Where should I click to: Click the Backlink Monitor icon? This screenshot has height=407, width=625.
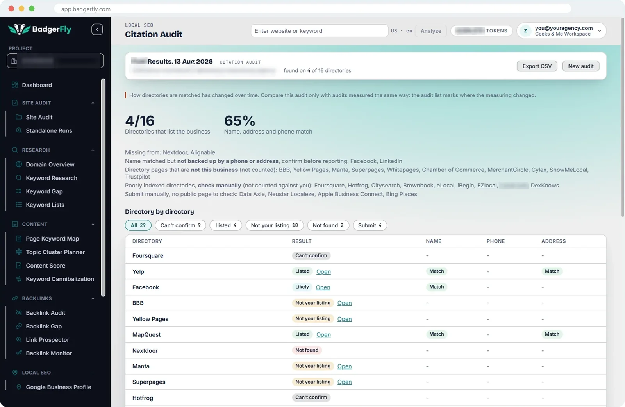click(19, 353)
